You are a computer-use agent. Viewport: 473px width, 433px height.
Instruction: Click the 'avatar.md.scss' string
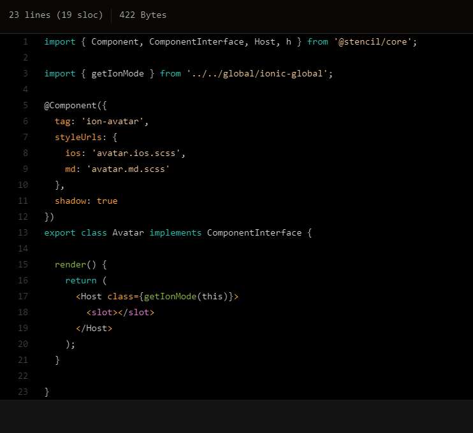point(128,169)
